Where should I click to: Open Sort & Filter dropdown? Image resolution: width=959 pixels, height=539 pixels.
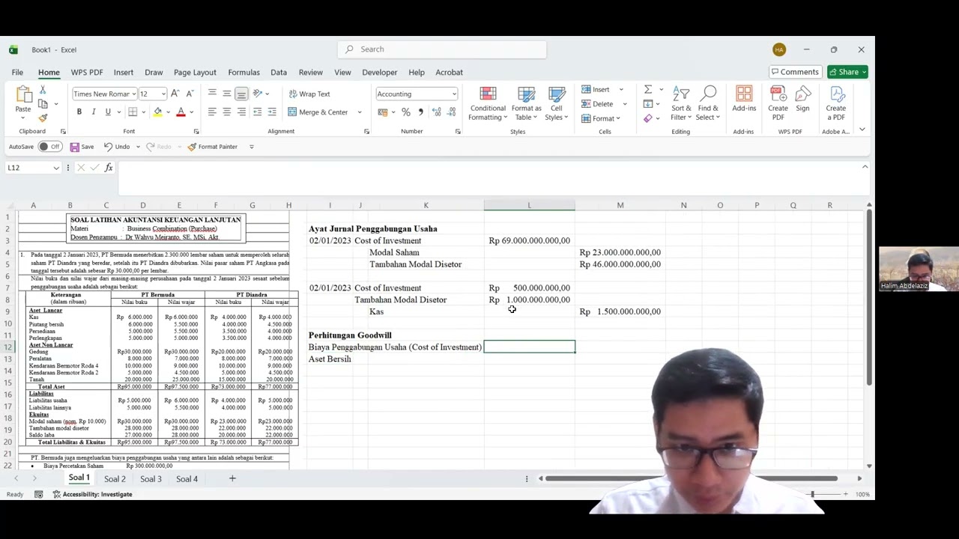(681, 103)
